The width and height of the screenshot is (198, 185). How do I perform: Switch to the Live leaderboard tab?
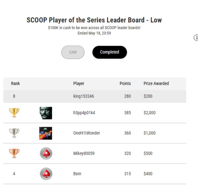pyautogui.click(x=73, y=52)
